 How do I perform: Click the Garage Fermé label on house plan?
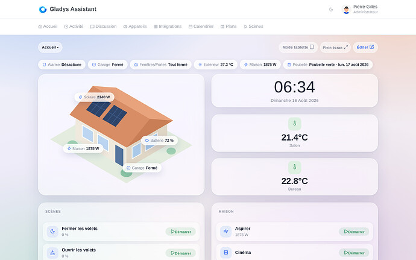pyautogui.click(x=142, y=168)
